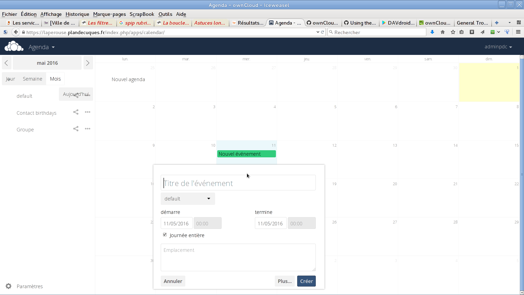Screen dimensions: 524x295
Task: Click the Plus... button
Action: tap(284, 281)
